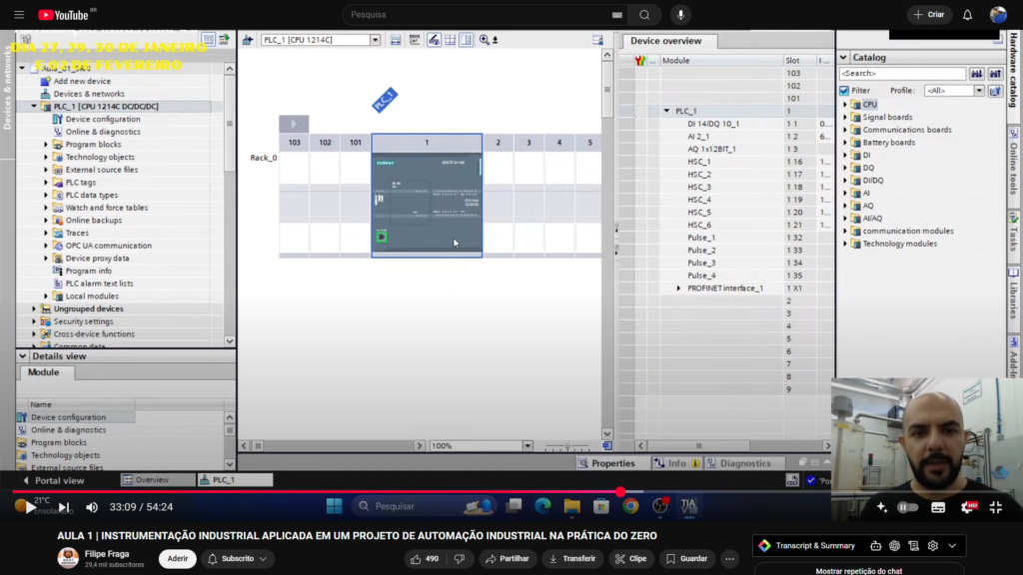Screen dimensions: 1023x575
Task: Open the 100% zoom level dropdown
Action: [x=527, y=446]
